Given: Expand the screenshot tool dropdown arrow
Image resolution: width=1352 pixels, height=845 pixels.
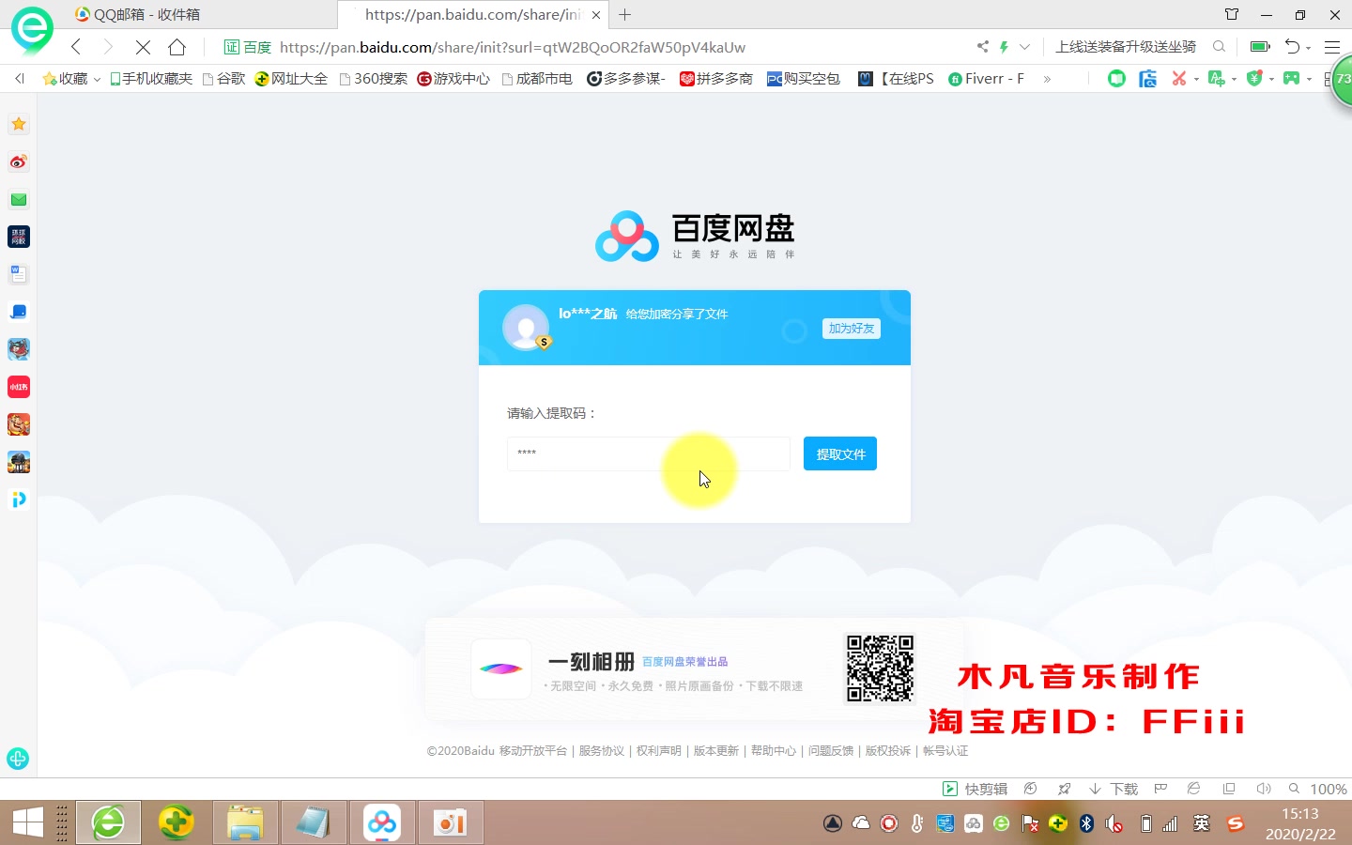Looking at the screenshot, I should click(x=1196, y=80).
